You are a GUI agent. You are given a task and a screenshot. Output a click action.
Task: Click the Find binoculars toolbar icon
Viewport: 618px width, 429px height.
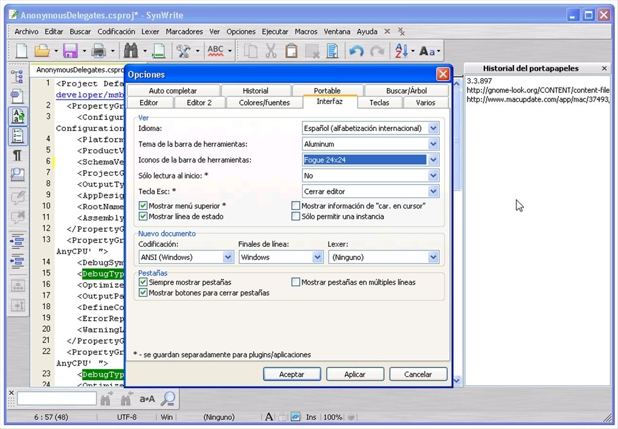[x=131, y=51]
